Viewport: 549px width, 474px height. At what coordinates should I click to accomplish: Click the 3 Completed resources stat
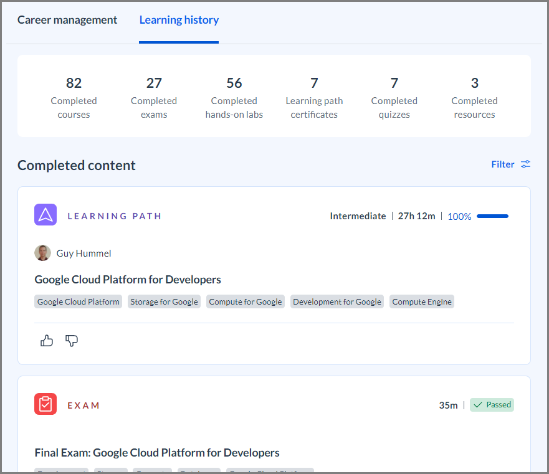tap(474, 98)
